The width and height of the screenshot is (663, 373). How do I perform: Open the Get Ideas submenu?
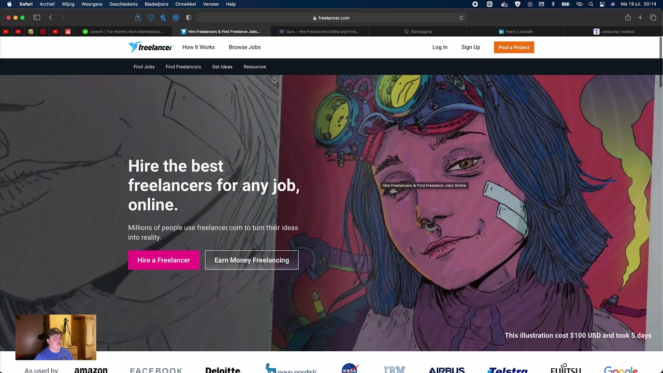(222, 67)
